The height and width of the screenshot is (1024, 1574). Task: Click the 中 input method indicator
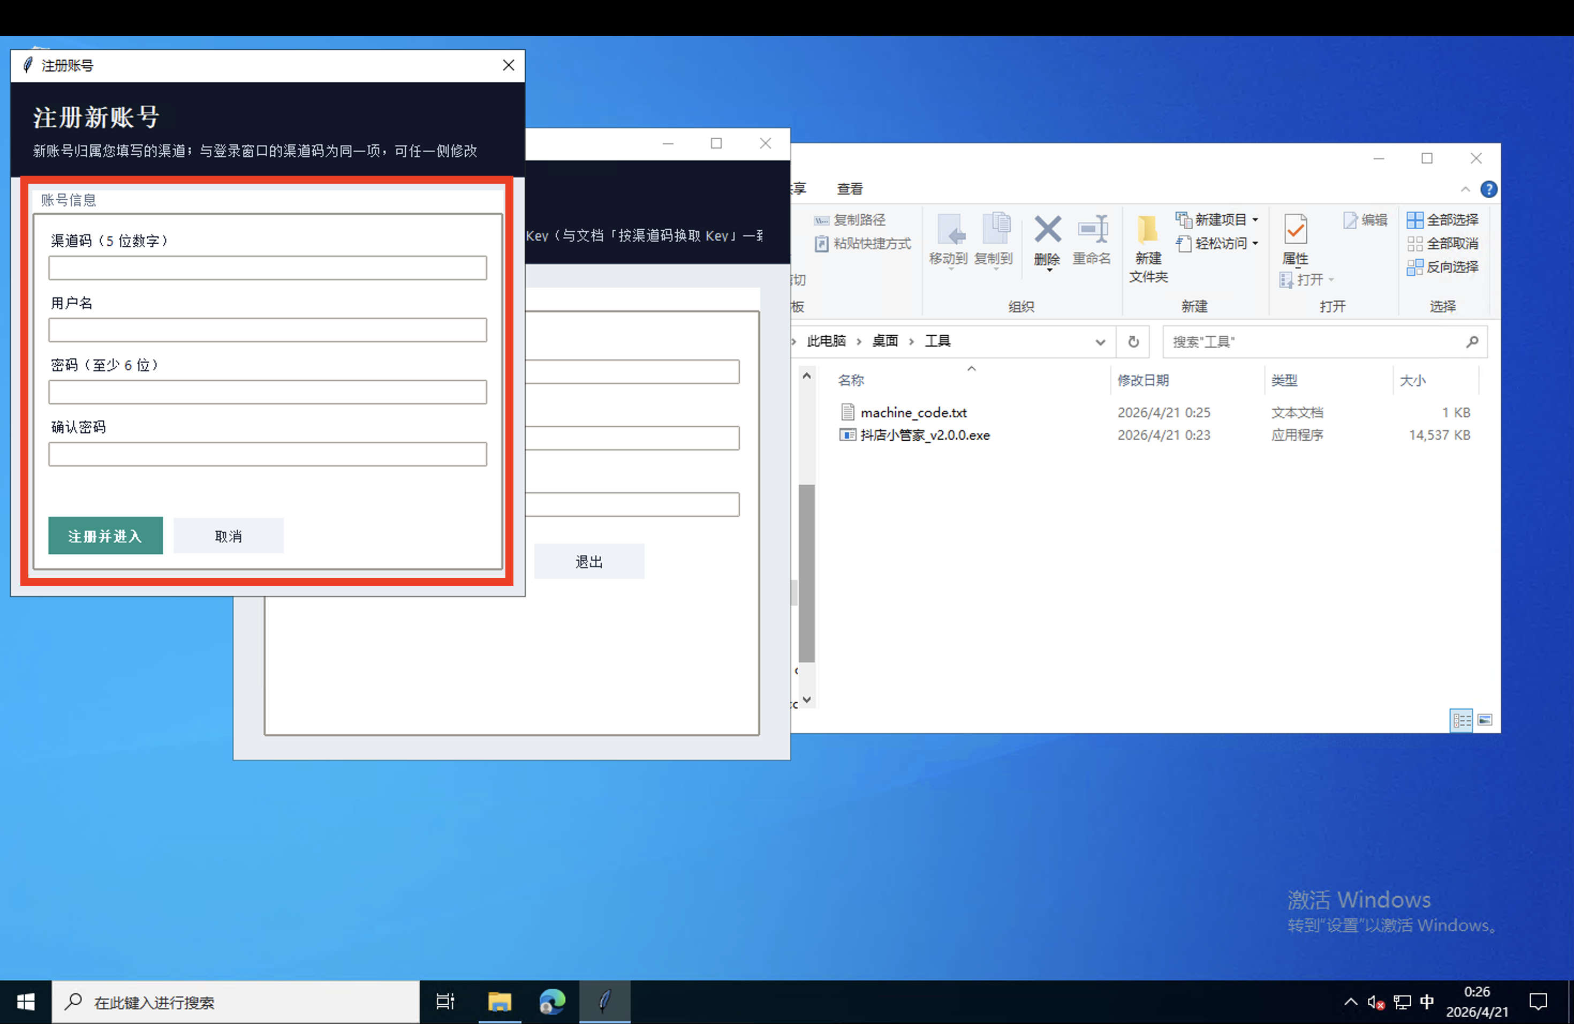(x=1427, y=1002)
